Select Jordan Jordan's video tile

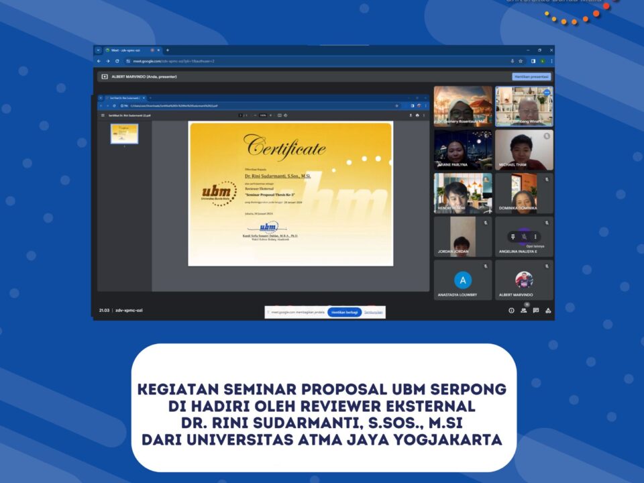(463, 237)
